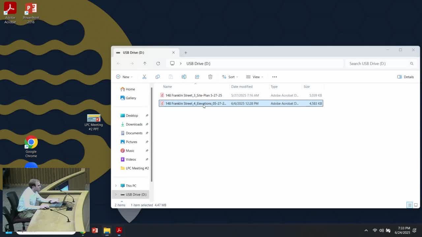Open the See more ellipsis menu
Viewport: 422px width, 237px height.
click(x=274, y=77)
